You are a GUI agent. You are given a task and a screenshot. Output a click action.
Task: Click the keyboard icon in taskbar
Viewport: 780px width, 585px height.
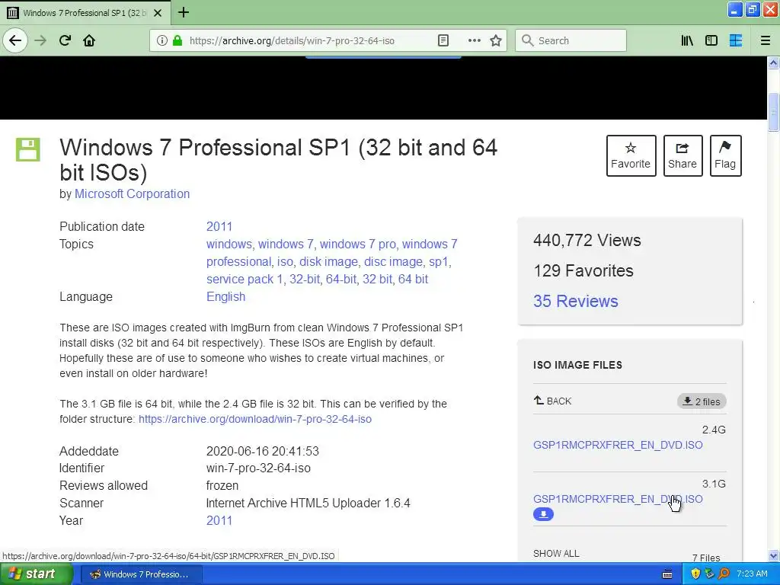coord(667,574)
